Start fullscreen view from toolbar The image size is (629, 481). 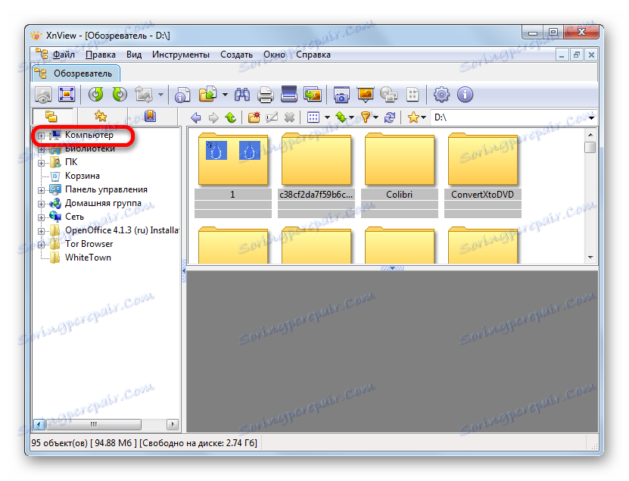(x=67, y=95)
